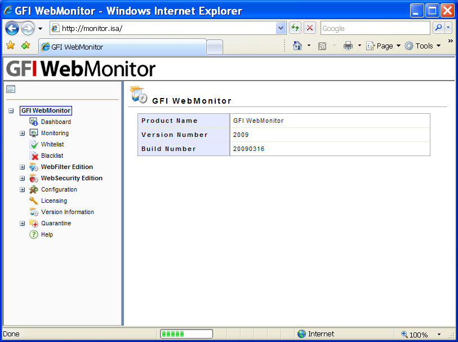Click the Monitoring label

coord(55,133)
